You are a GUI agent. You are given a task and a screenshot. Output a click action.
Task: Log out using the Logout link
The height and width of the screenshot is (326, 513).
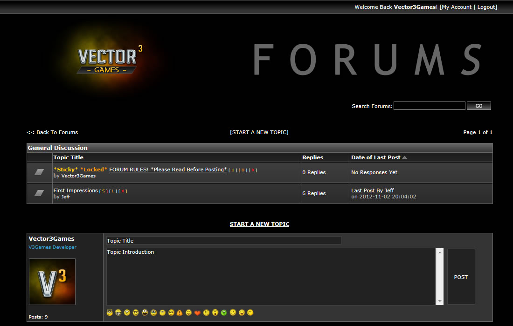[x=486, y=7]
